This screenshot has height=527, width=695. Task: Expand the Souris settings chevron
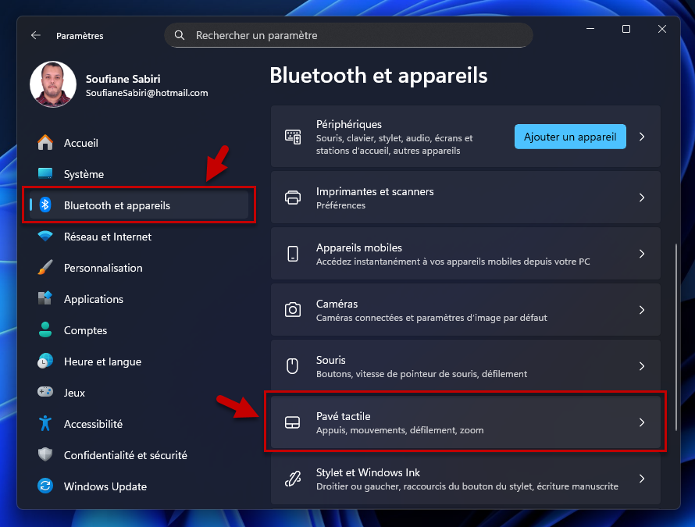642,365
